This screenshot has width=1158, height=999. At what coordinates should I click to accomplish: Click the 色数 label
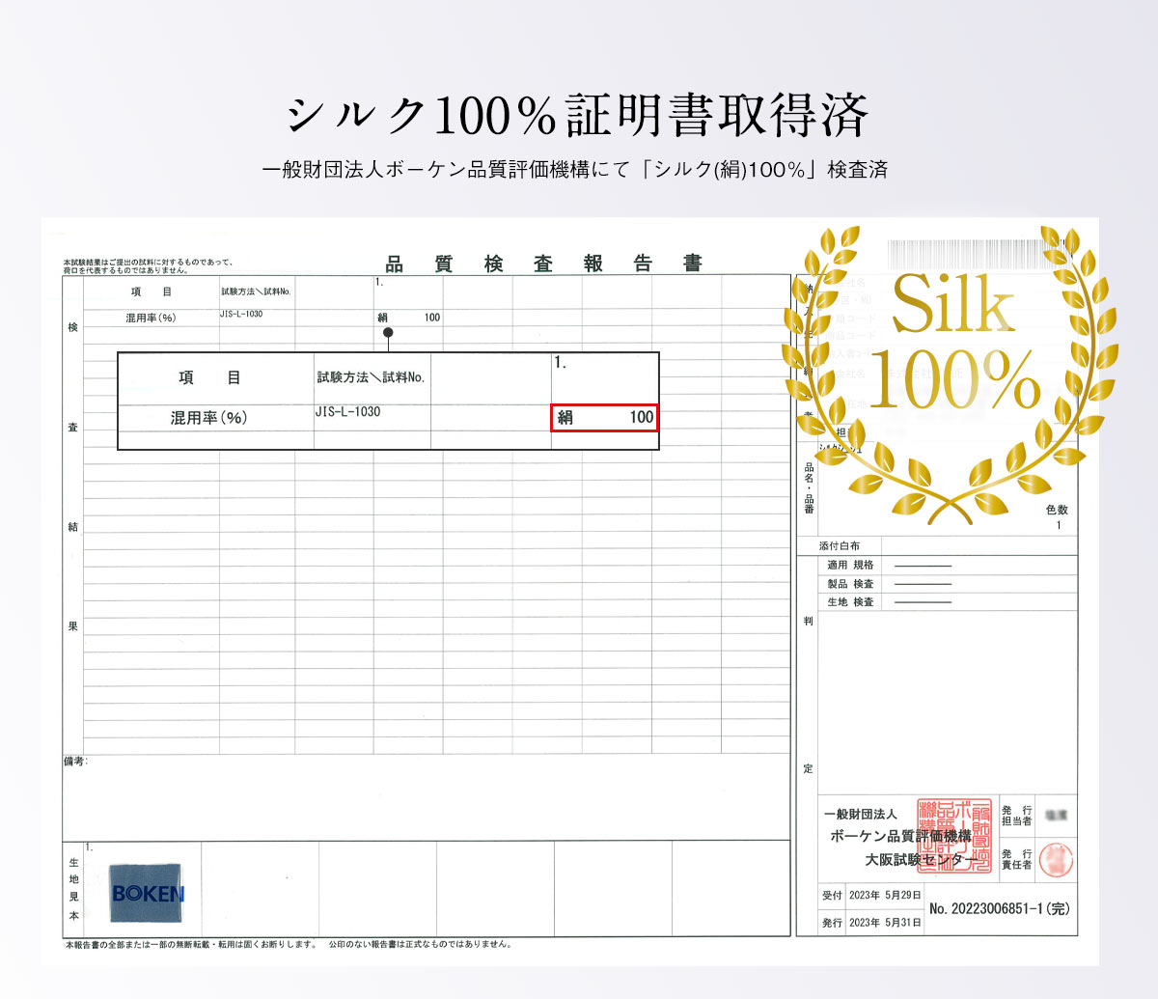(x=1058, y=510)
